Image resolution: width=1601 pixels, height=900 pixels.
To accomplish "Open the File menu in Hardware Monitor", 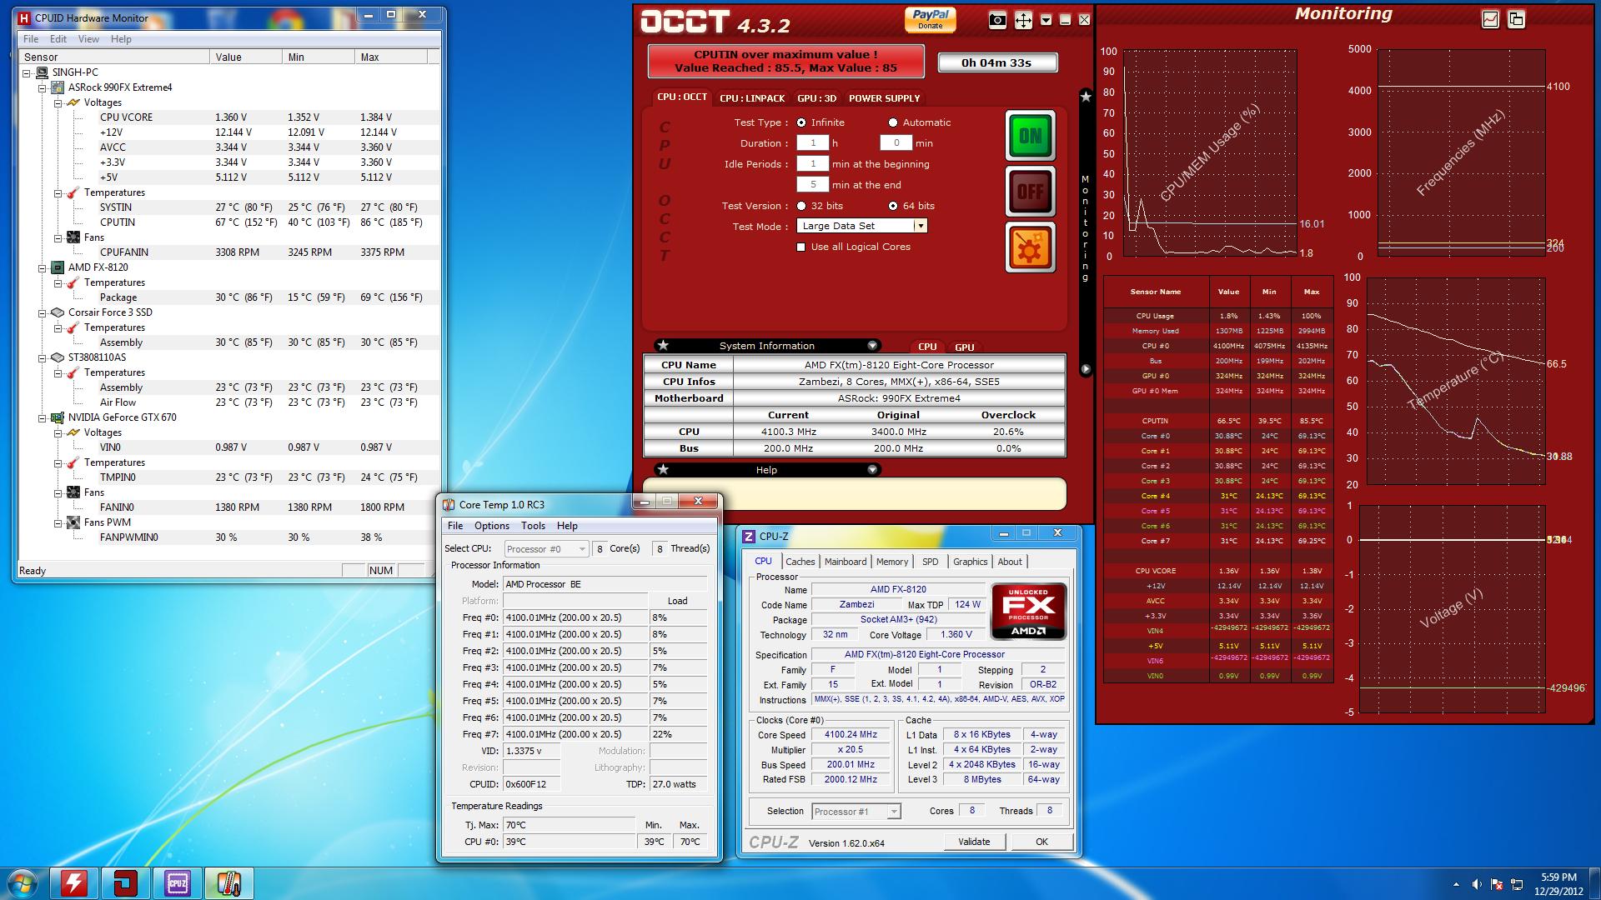I will click(x=31, y=39).
